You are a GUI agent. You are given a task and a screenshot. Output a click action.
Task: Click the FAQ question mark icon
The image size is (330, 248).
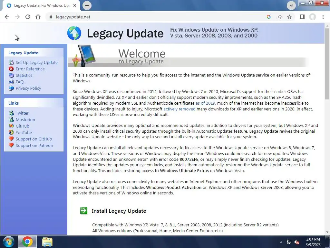pos(11,82)
